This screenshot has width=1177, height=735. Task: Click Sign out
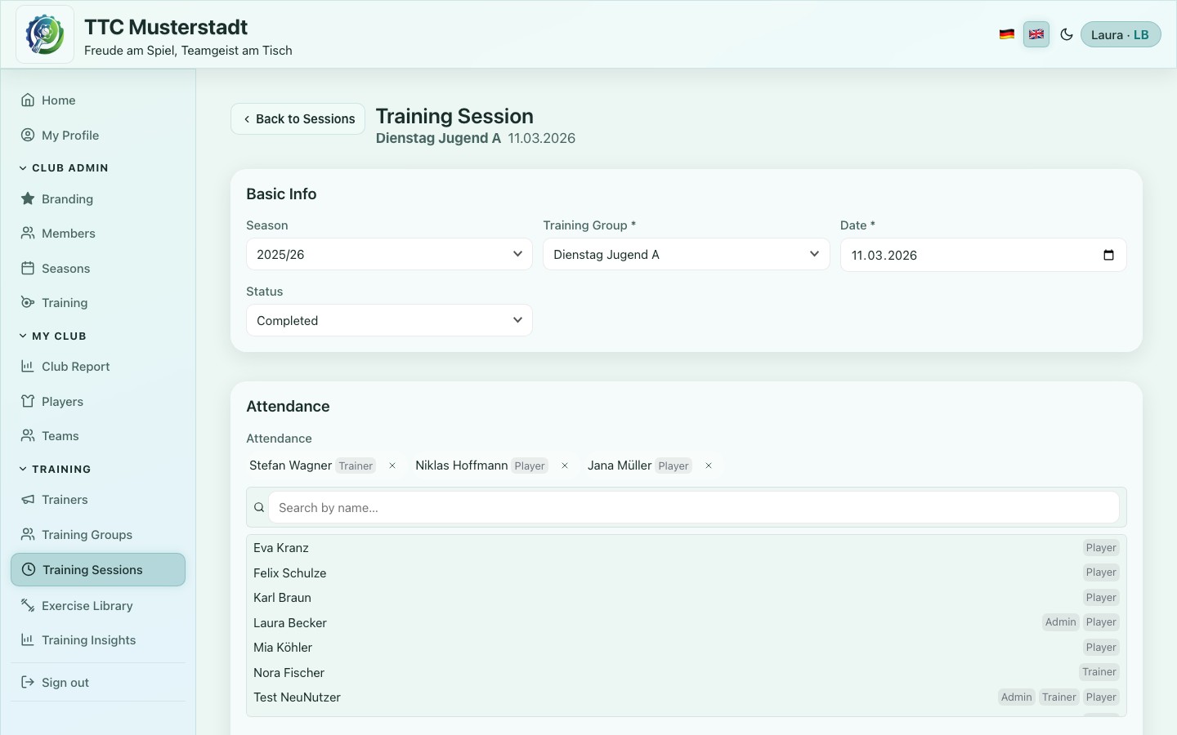click(x=98, y=683)
